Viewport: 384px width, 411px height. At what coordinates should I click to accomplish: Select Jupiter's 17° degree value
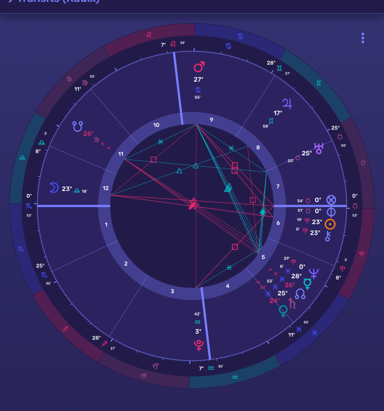[x=278, y=113]
